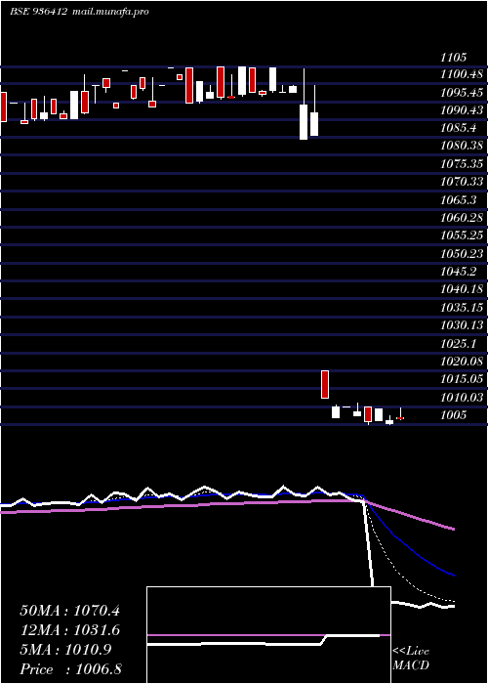Click the 5MA : 1010.9 reading
This screenshot has height=684, width=488.
(65, 650)
